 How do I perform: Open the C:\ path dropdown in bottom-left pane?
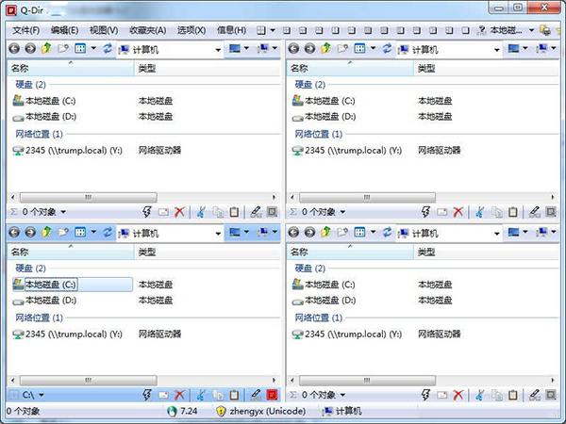(42, 395)
